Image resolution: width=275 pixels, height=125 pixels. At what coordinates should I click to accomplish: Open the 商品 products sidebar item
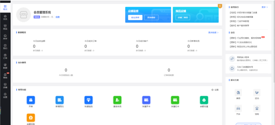point(5,27)
